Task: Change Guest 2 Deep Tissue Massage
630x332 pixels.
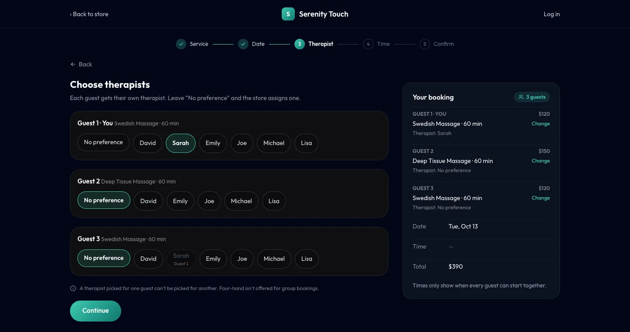Action: (x=541, y=161)
